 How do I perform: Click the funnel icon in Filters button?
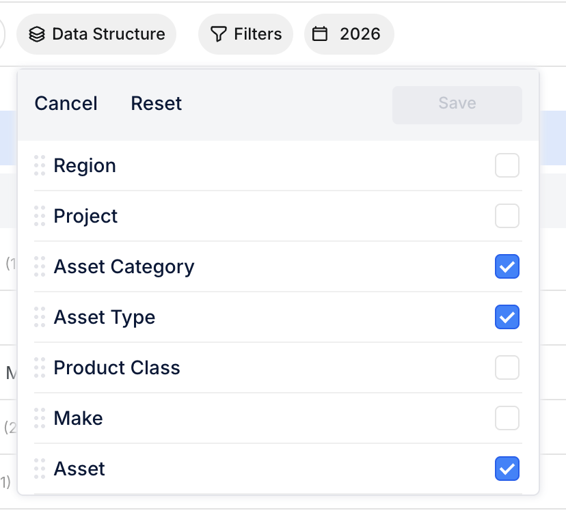tap(217, 33)
